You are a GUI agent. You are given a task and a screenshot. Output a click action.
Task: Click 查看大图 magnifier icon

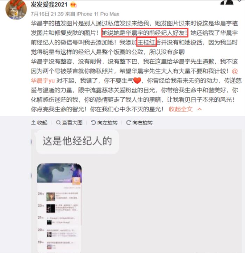[x=58, y=123]
